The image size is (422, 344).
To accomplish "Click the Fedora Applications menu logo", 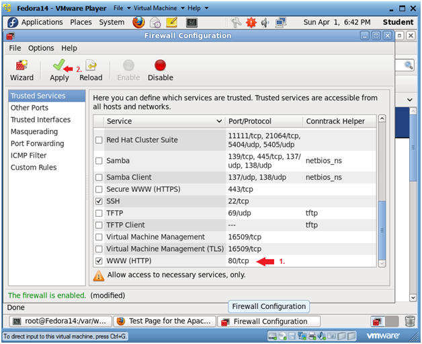I will point(12,22).
